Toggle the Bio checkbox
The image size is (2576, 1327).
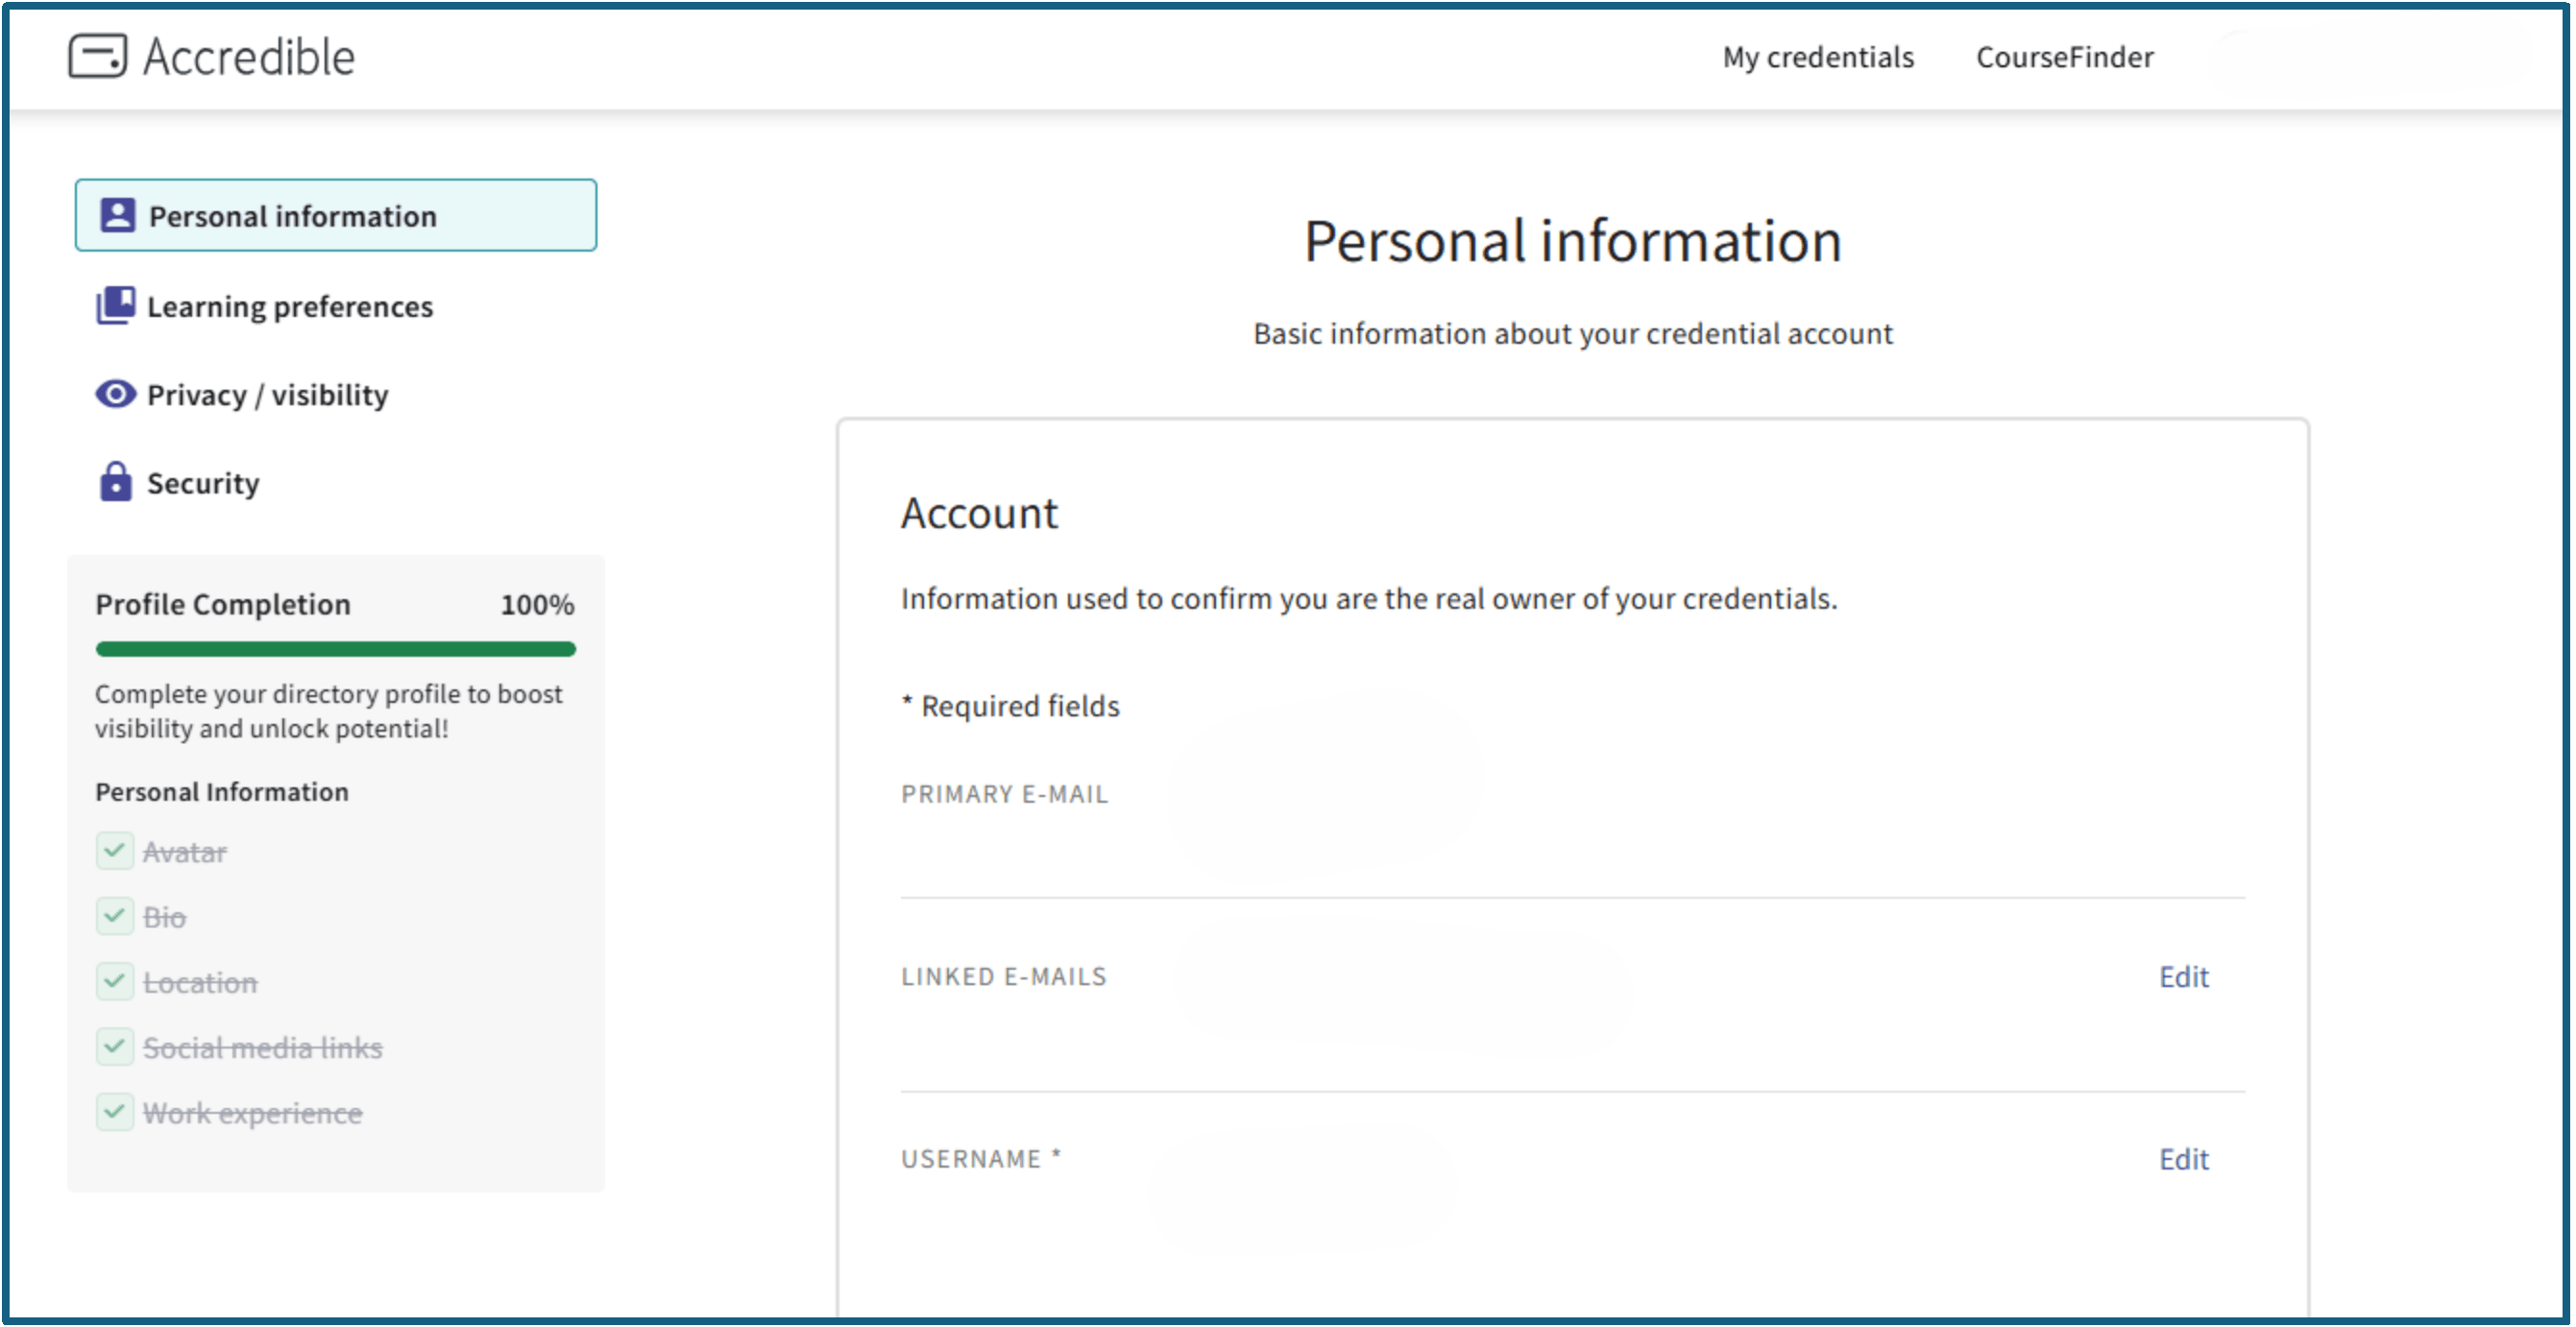[x=115, y=916]
